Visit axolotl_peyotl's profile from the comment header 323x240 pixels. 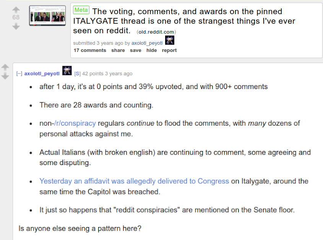pos(42,74)
